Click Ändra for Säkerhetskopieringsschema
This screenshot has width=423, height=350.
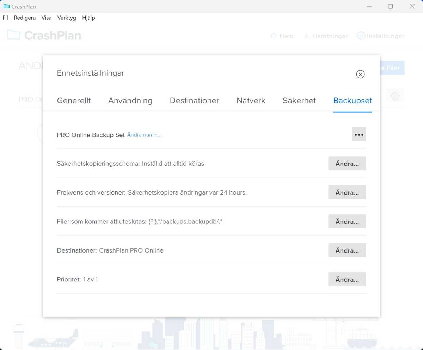pyautogui.click(x=347, y=164)
